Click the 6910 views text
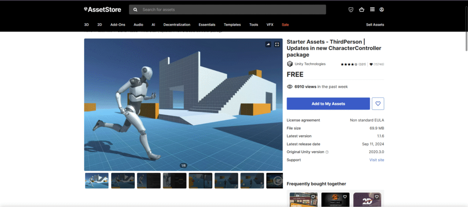 pyautogui.click(x=305, y=87)
